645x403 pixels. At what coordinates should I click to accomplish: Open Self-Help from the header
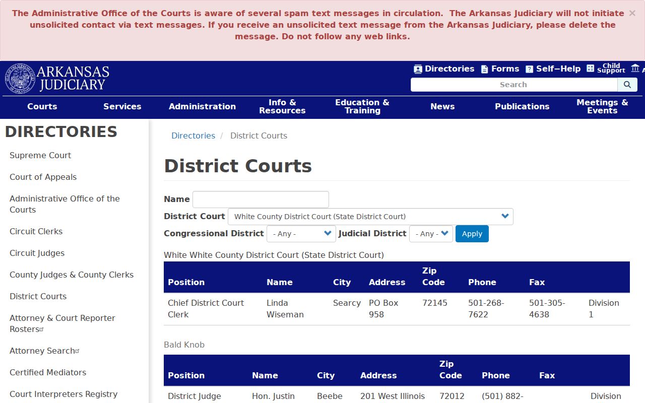pyautogui.click(x=553, y=69)
